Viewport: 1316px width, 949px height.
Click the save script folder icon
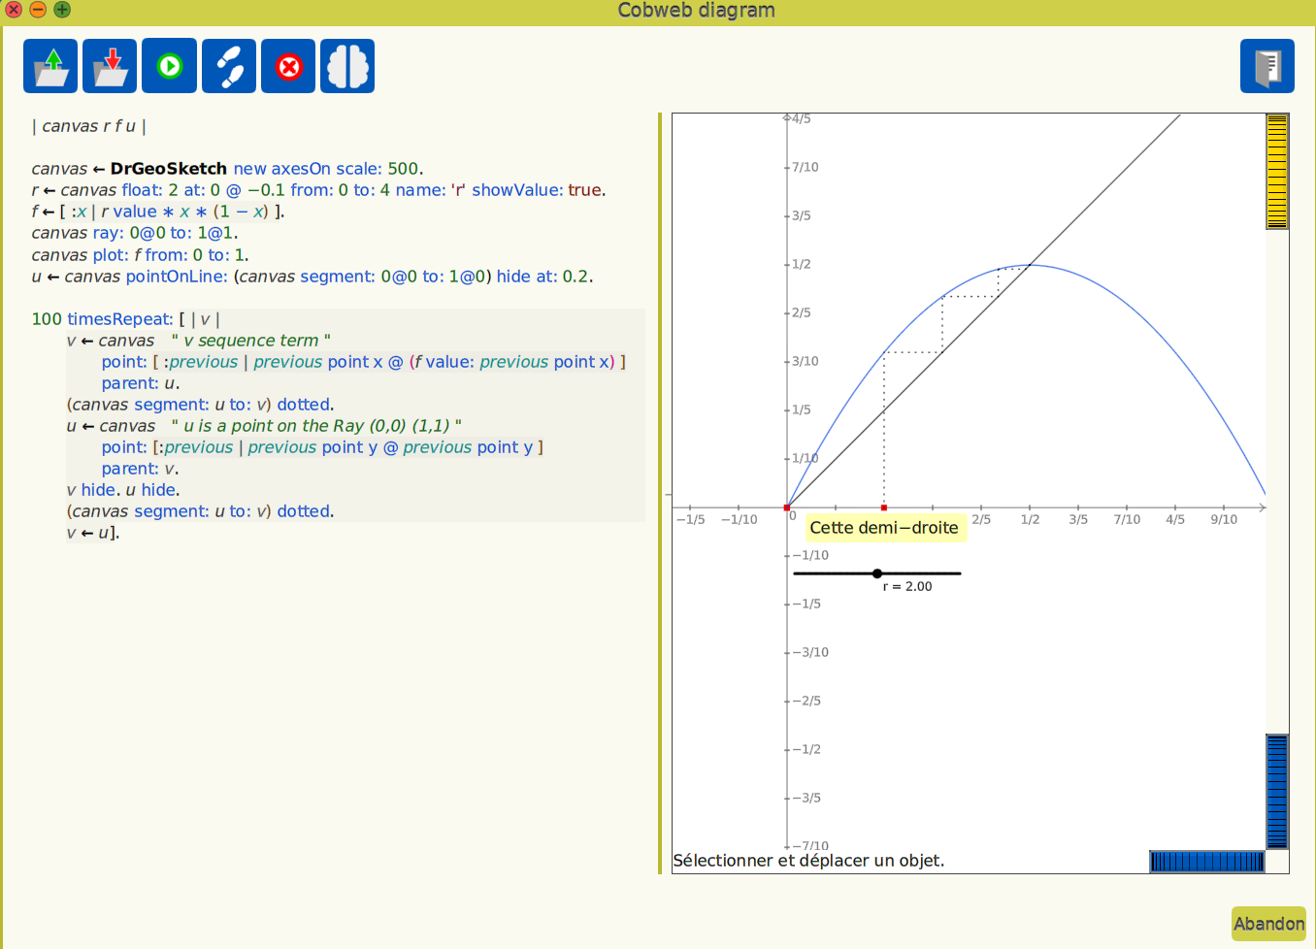pos(110,66)
